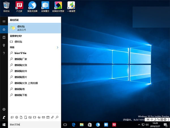
Task: Select the Cortana Home icon
Action: (4, 29)
